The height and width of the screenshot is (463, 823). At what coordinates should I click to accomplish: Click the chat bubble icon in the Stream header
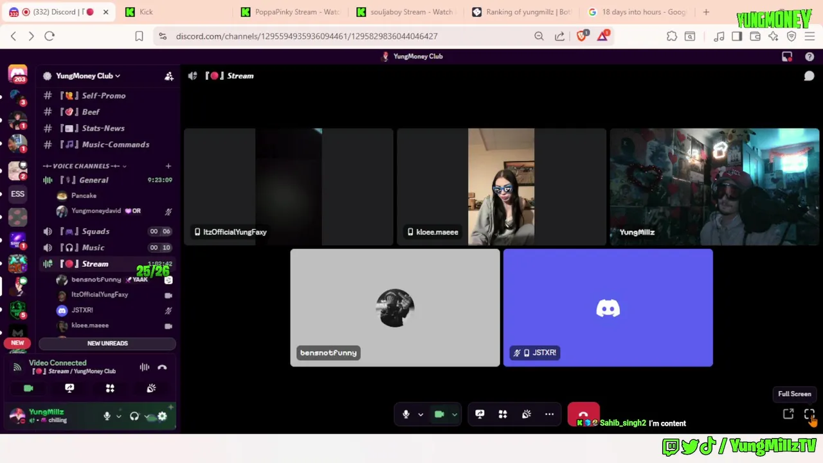pyautogui.click(x=809, y=76)
